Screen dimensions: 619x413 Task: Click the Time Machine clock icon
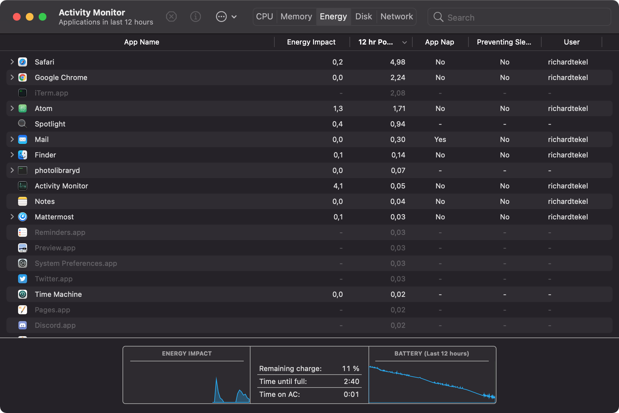point(23,294)
